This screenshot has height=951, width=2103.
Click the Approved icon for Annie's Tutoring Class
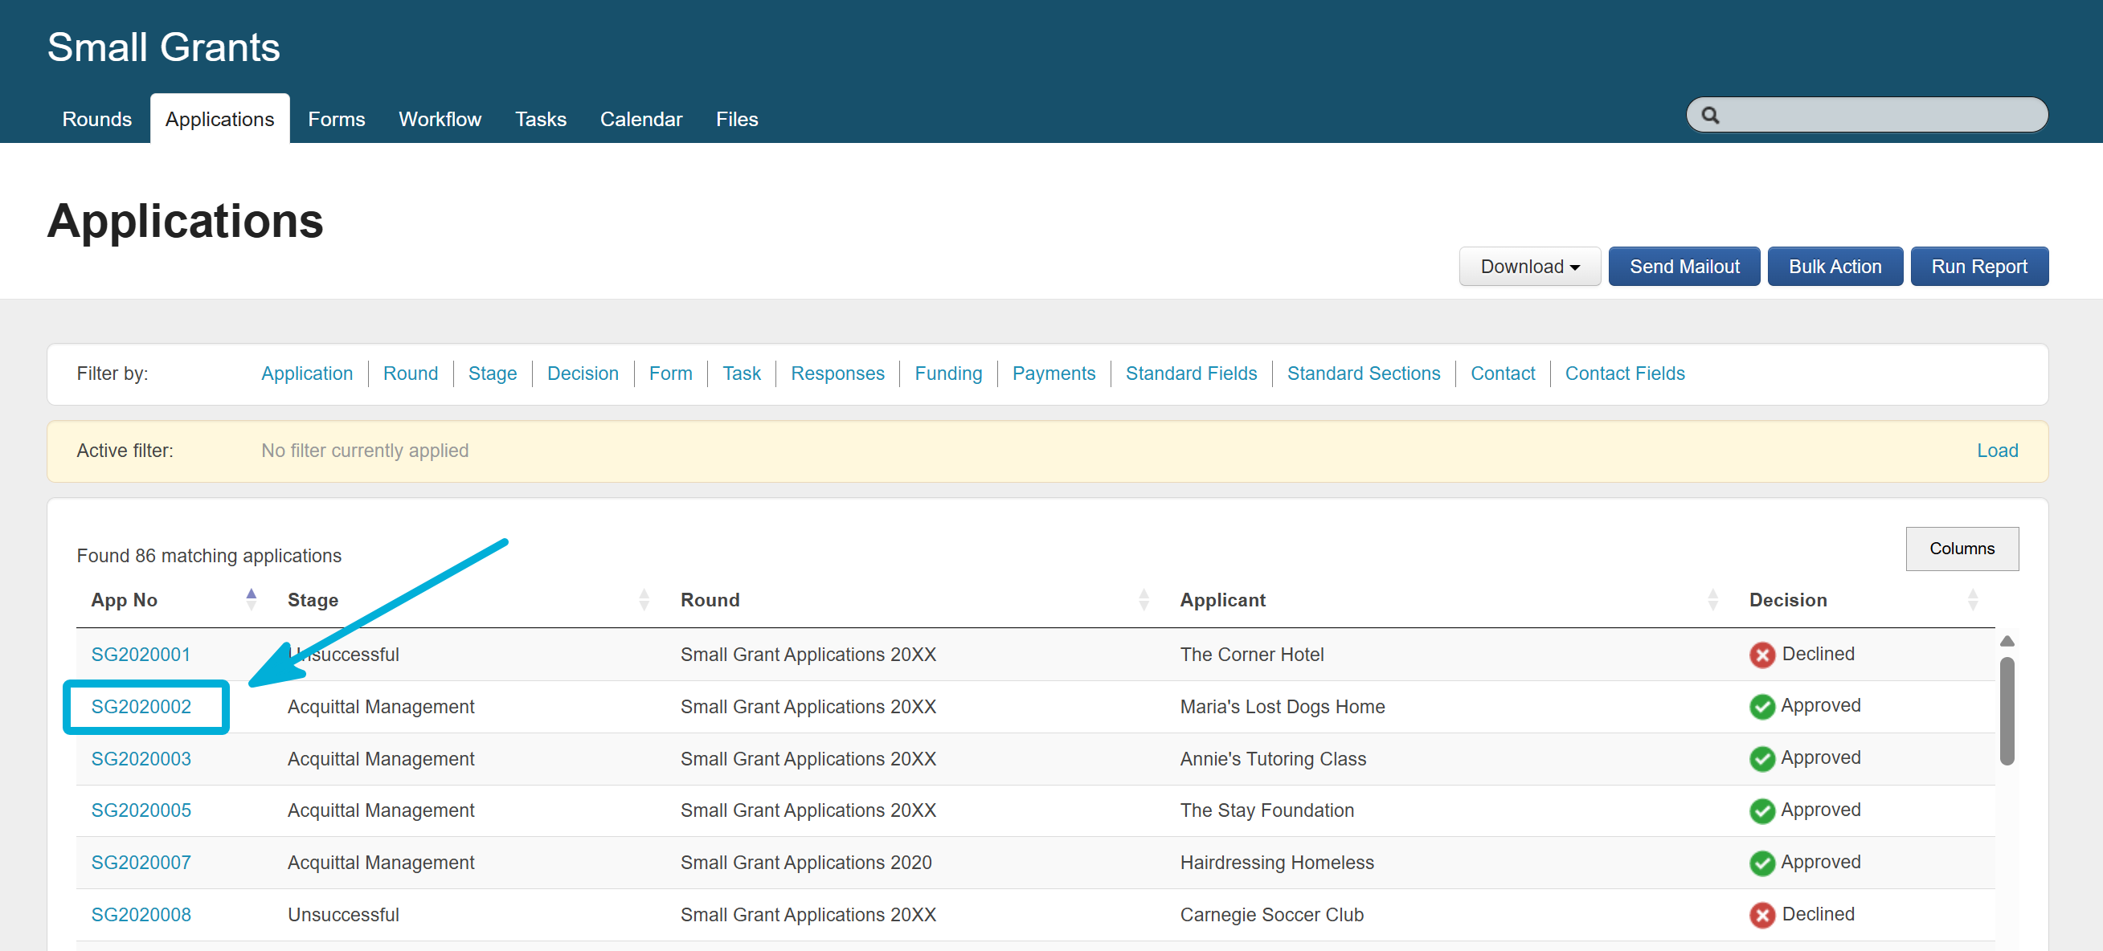1761,759
